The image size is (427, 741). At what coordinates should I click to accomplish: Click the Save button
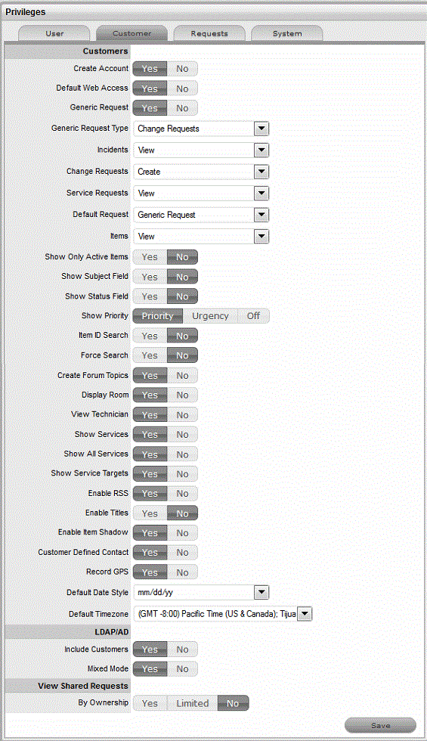click(381, 725)
